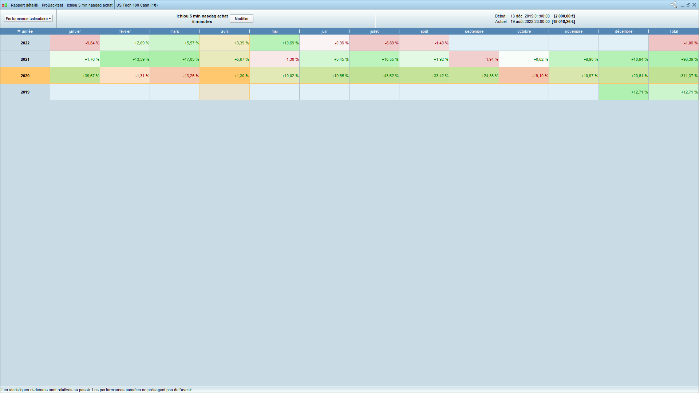
Task: Select the Rapport détaillé tab
Action: [x=24, y=5]
